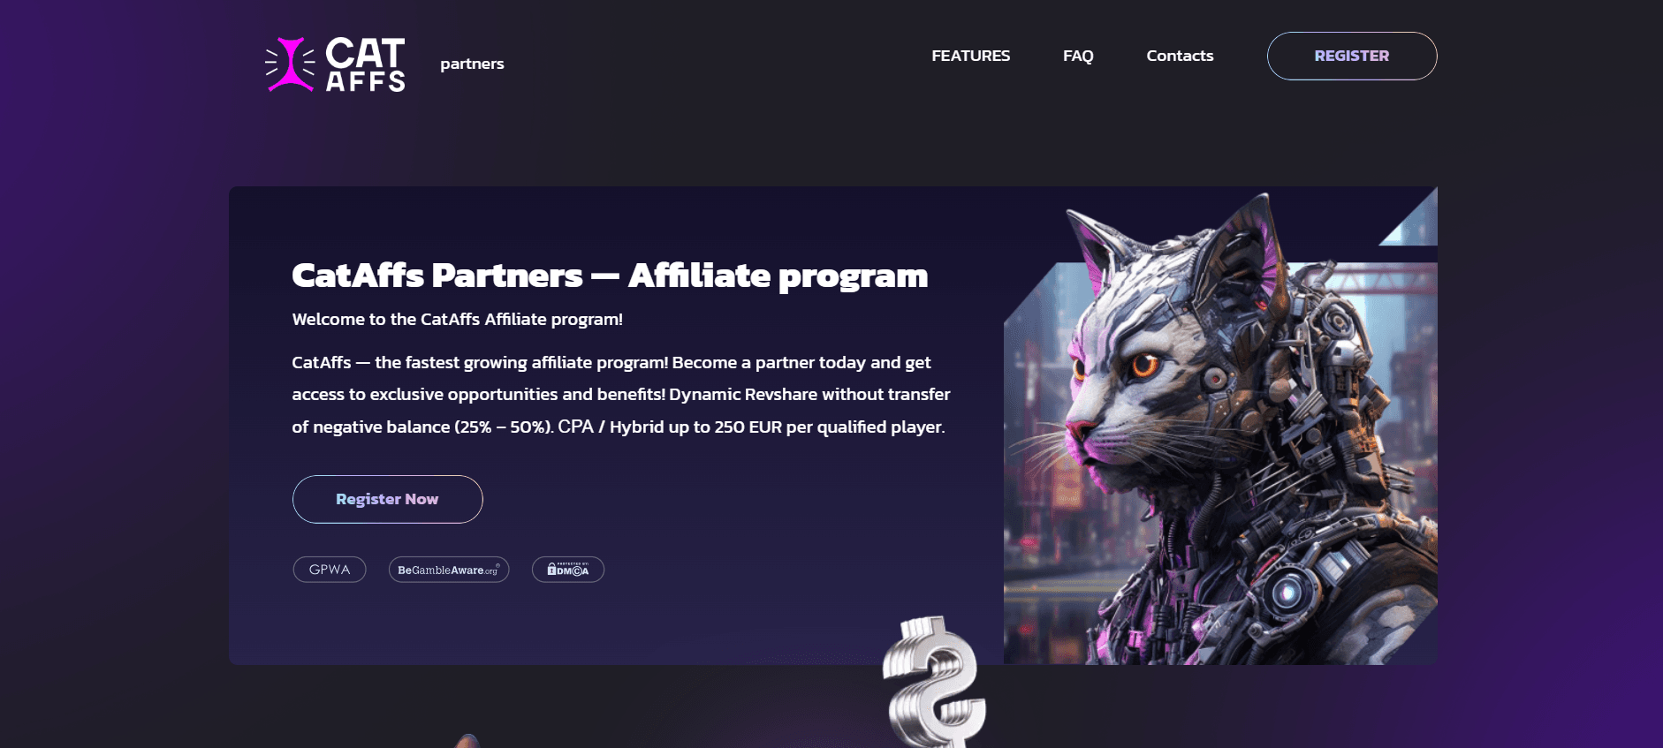
Task: Click the 'partners' label beside logo
Action: [x=472, y=64]
